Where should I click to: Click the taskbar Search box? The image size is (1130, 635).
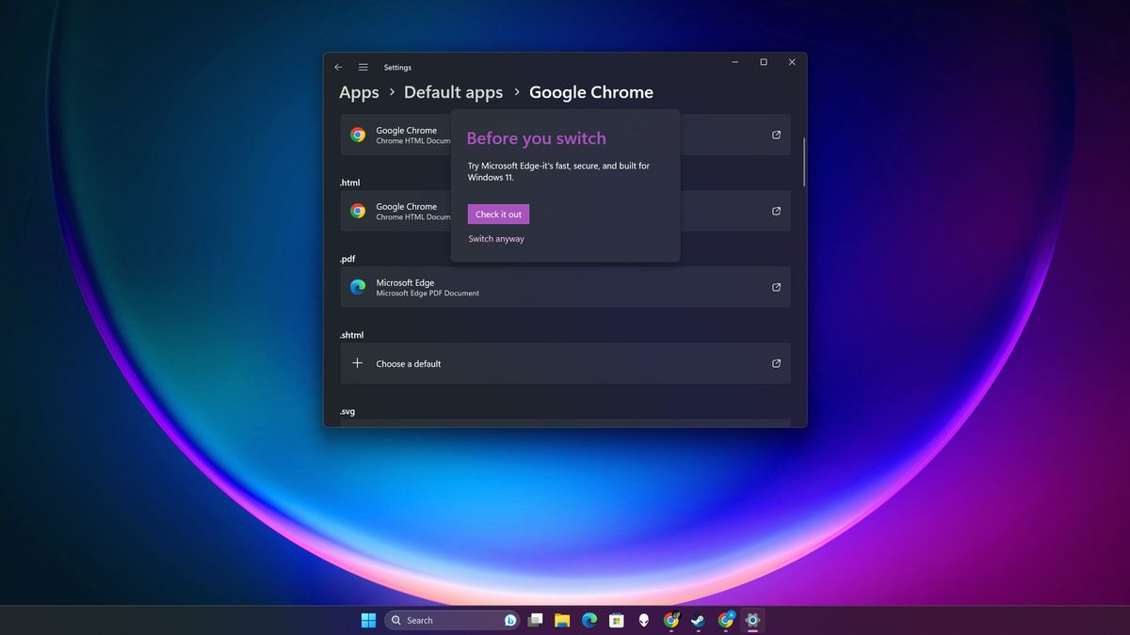[452, 620]
